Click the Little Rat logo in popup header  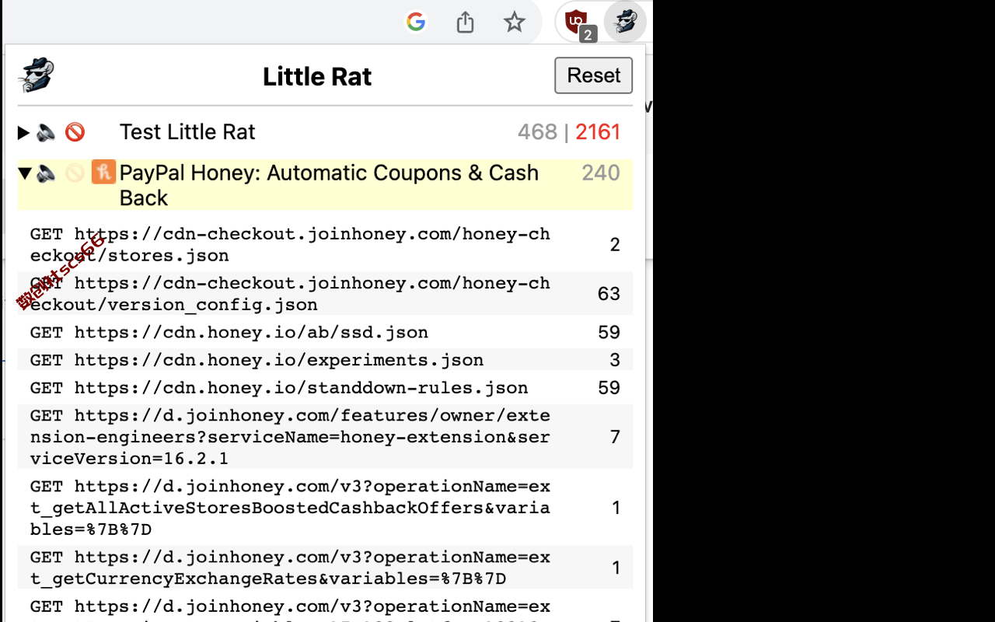coord(36,75)
